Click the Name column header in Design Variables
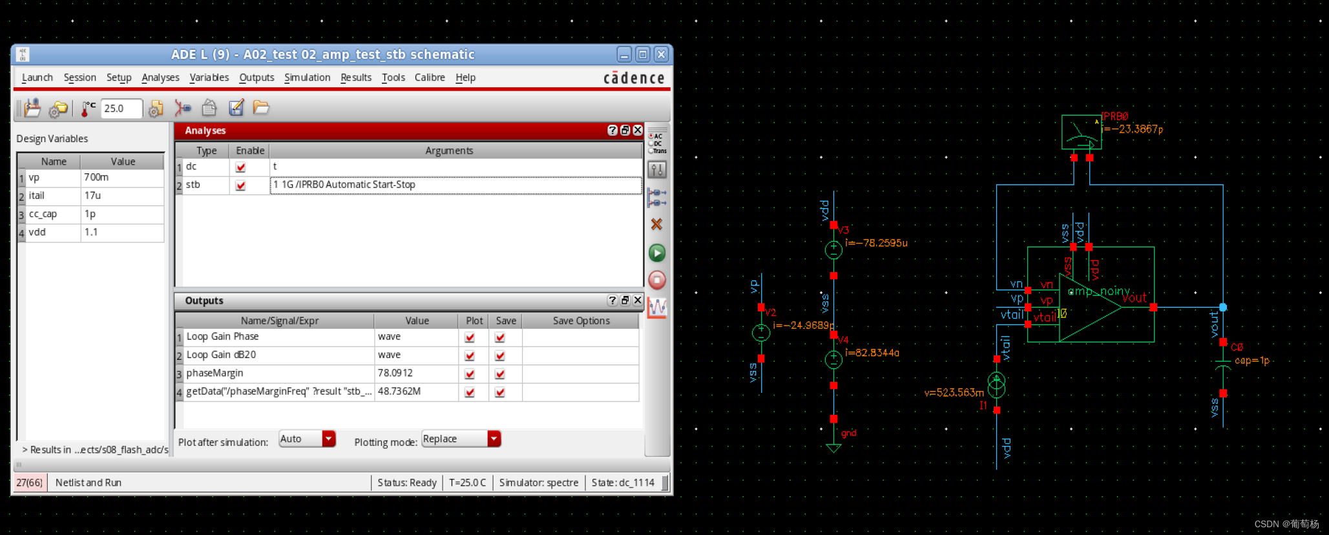 [54, 162]
